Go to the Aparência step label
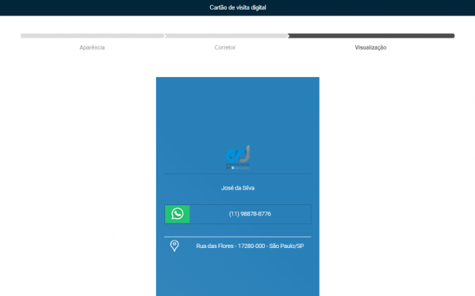 click(x=92, y=47)
